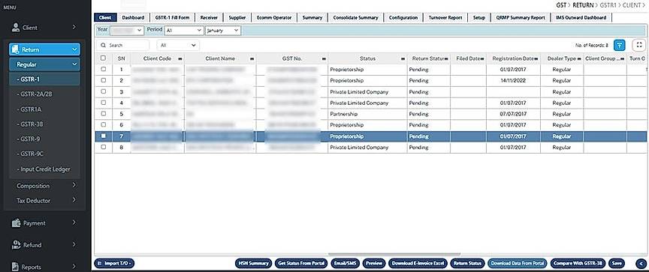The image size is (649, 272).
Task: Check the row 4 checkbox
Action: (x=103, y=103)
